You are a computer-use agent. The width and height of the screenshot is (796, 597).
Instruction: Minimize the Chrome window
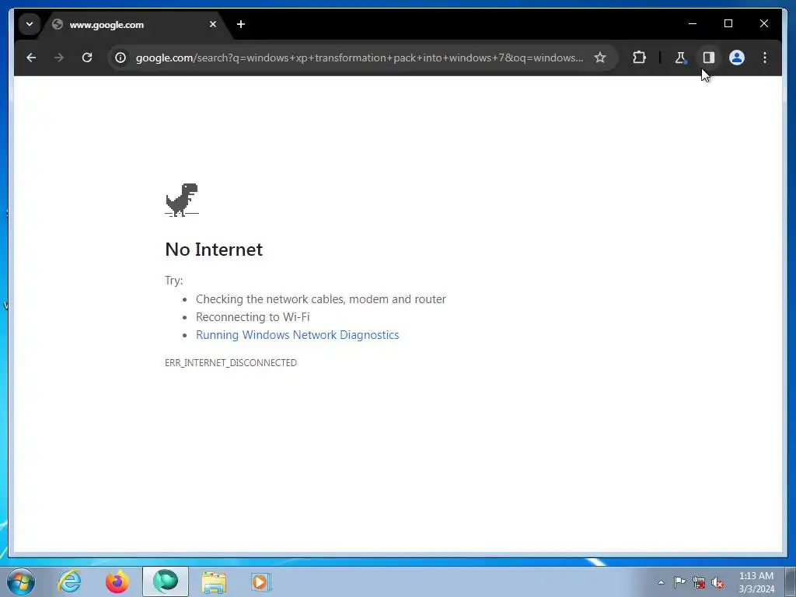tap(693, 23)
